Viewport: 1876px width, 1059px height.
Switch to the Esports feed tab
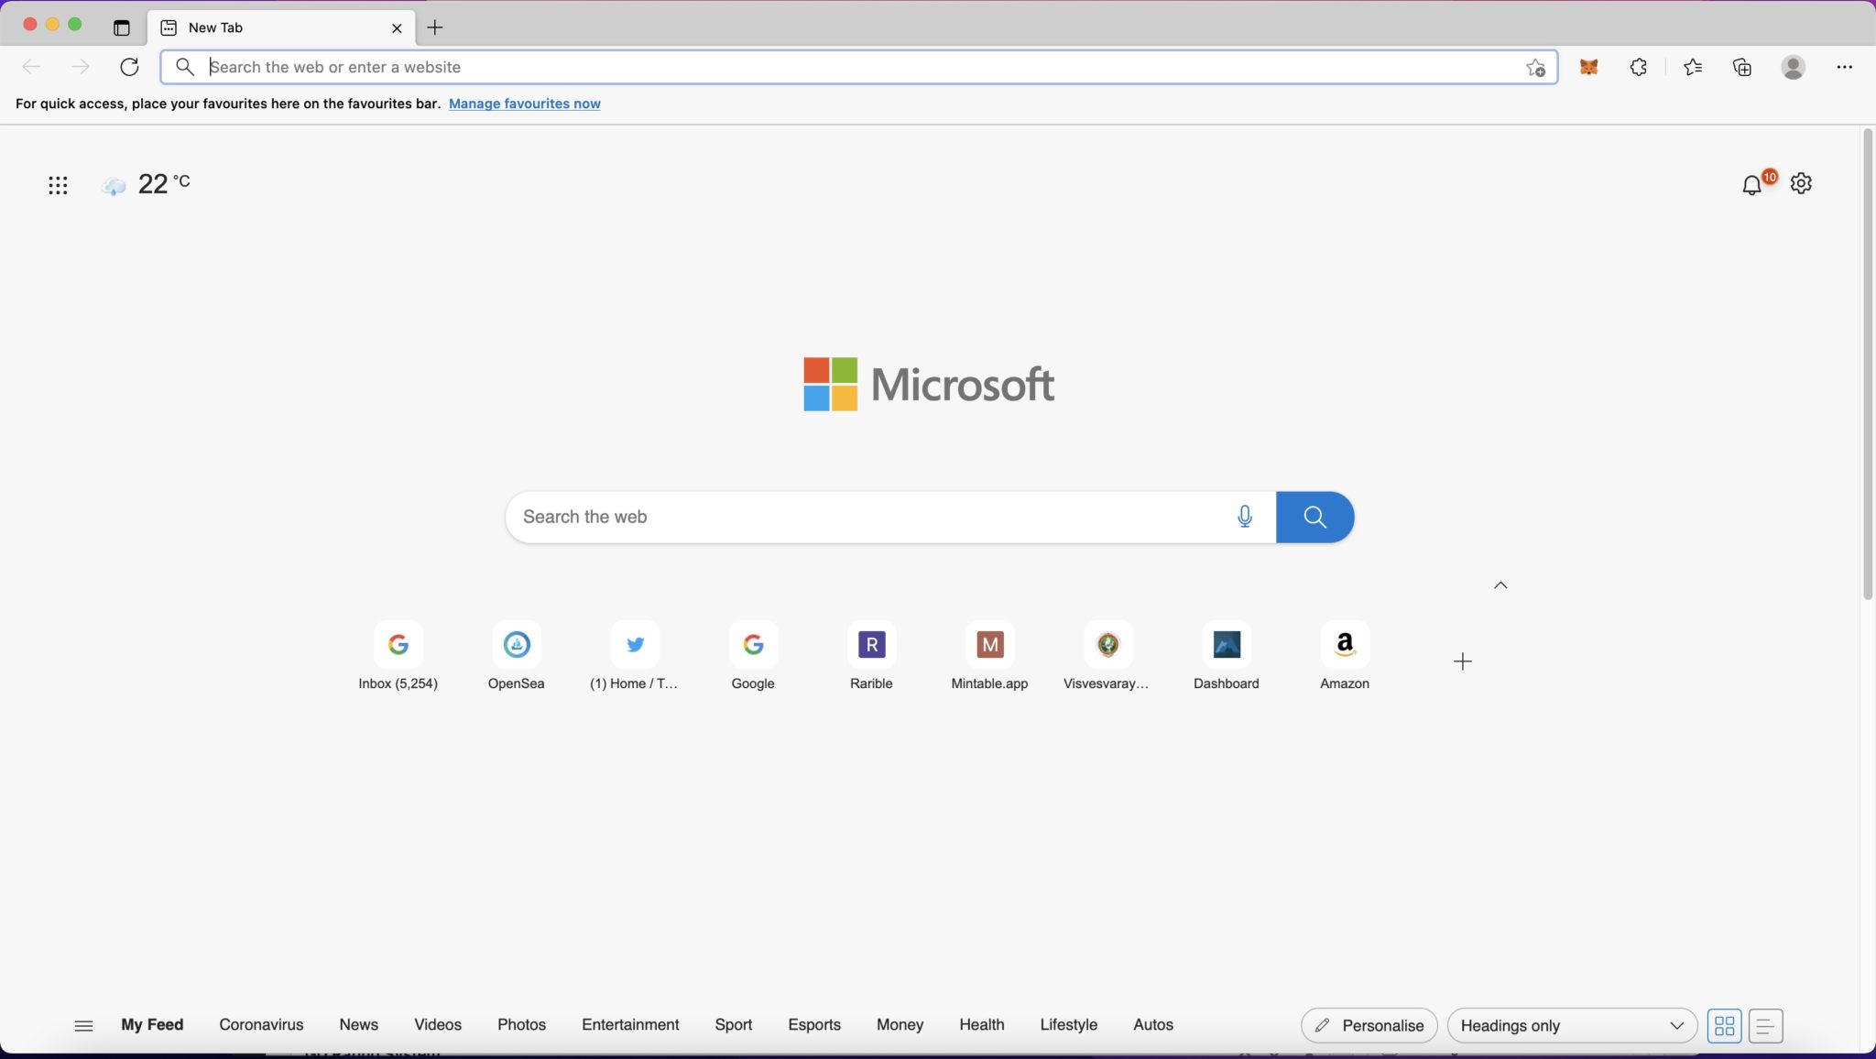point(813,1024)
